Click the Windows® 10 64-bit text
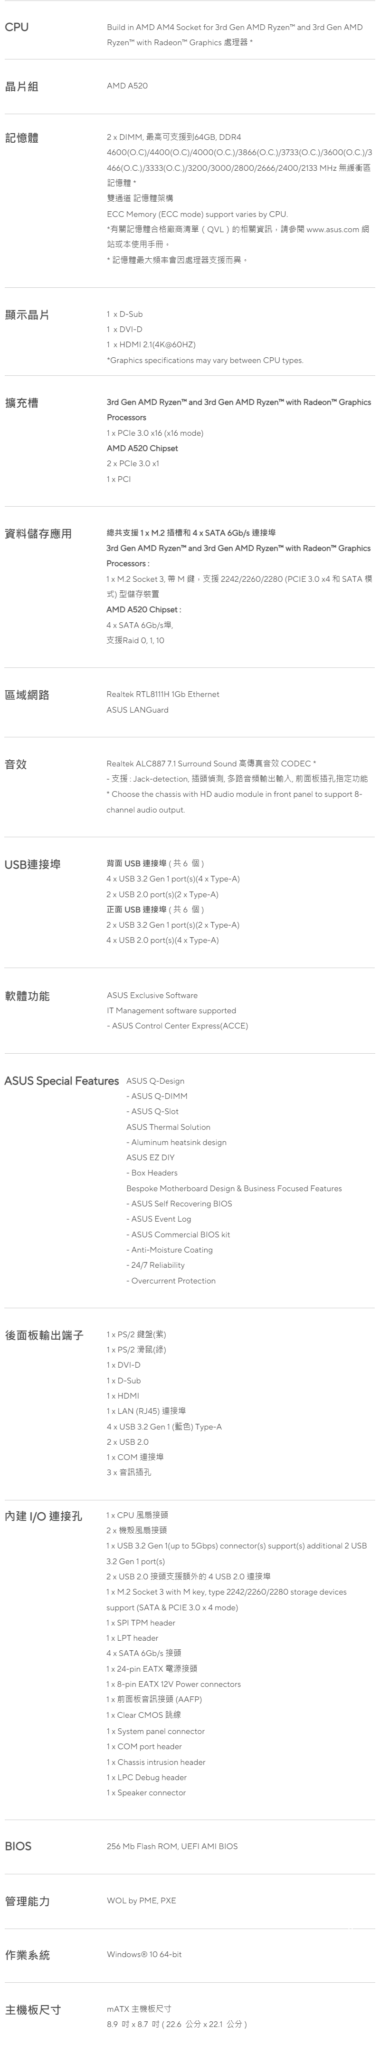The height and width of the screenshot is (2047, 380). tap(144, 1954)
